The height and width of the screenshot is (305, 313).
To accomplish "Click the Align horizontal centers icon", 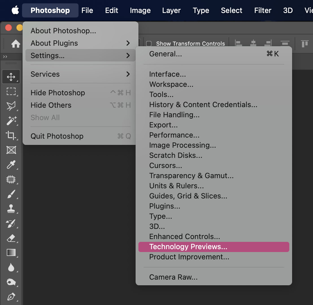I will tap(253, 43).
